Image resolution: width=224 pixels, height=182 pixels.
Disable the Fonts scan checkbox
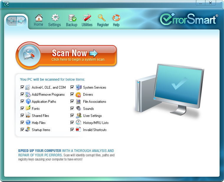(x=22, y=108)
